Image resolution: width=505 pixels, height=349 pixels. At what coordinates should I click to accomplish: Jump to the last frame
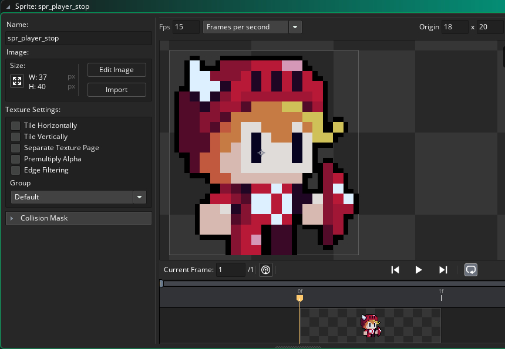point(443,270)
